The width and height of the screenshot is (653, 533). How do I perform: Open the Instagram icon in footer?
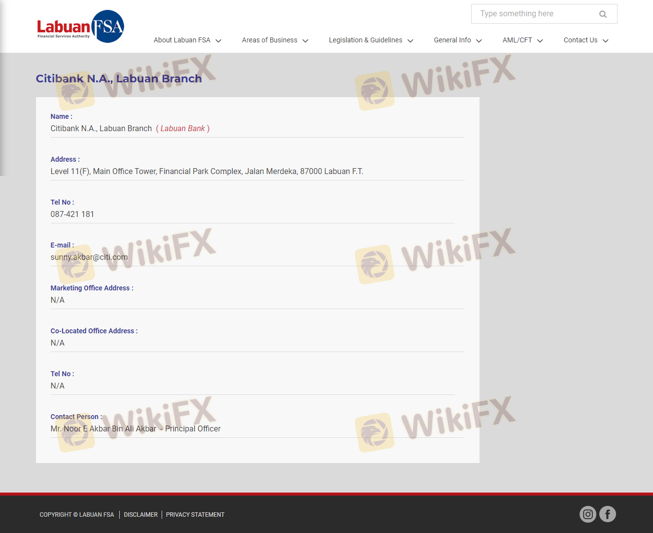(x=588, y=514)
